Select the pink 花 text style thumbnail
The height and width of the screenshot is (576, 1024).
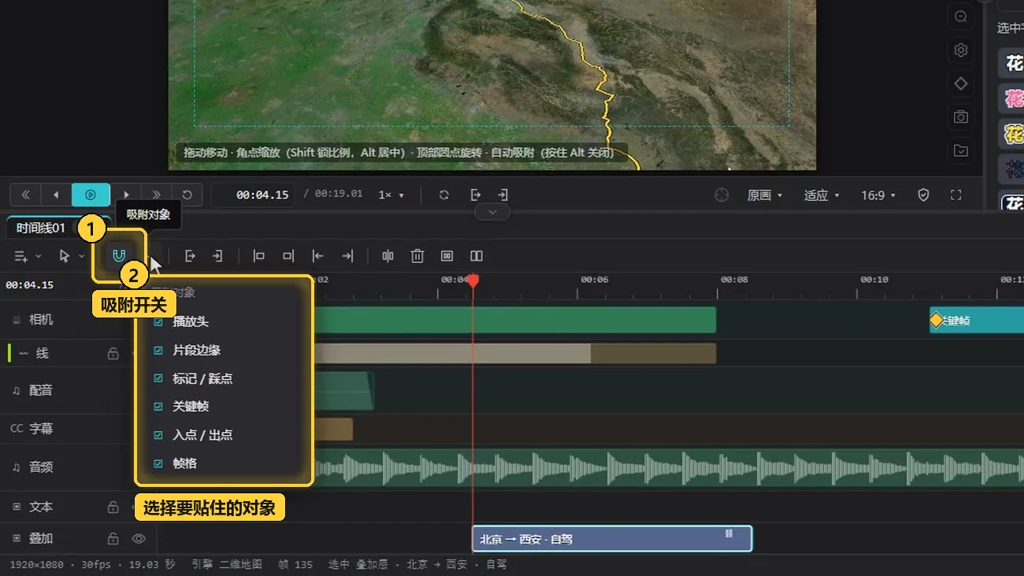(x=1012, y=98)
